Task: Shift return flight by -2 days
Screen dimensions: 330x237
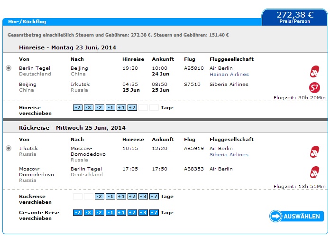Action: click(x=100, y=197)
